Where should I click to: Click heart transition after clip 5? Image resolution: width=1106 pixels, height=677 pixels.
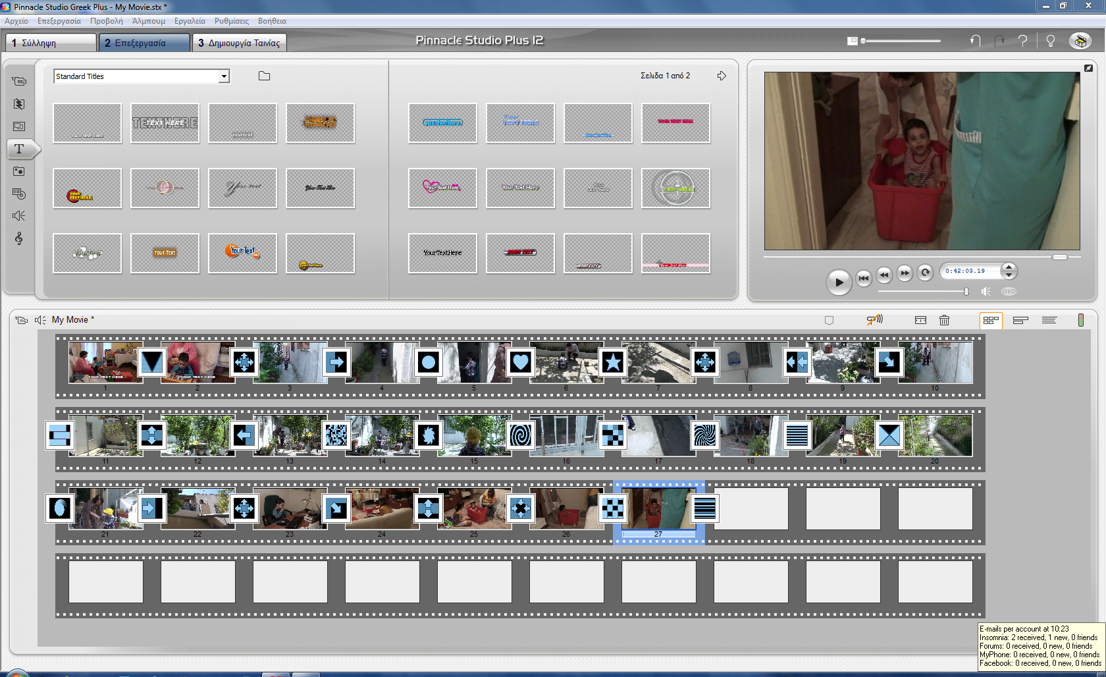click(520, 362)
